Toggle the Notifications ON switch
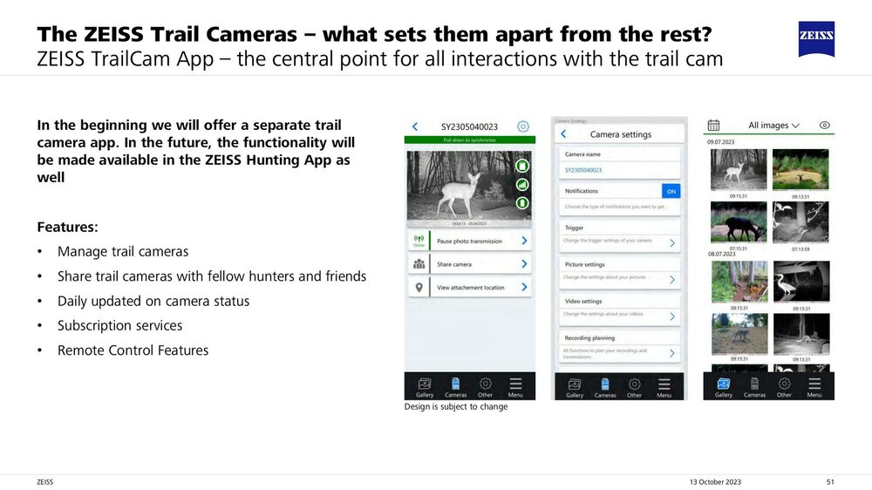872x490 pixels. click(671, 191)
